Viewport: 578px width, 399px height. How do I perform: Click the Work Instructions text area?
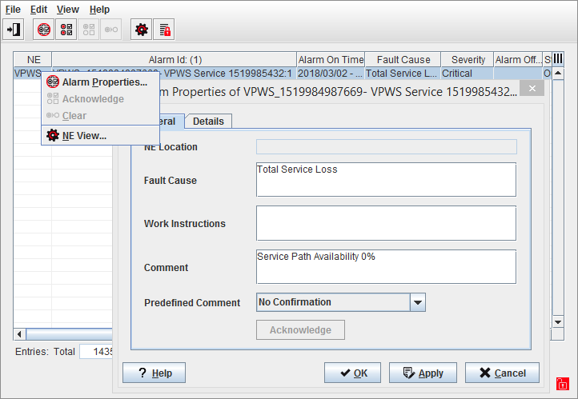386,223
